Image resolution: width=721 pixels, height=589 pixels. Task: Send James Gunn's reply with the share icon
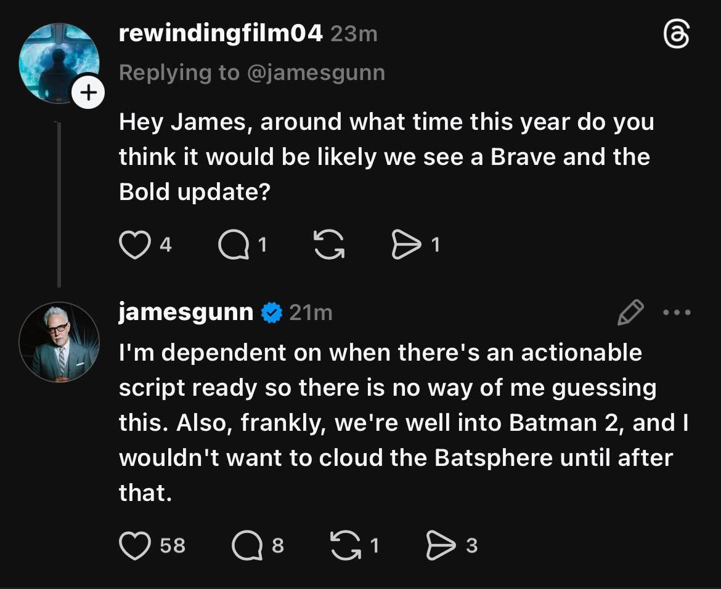[x=440, y=545]
